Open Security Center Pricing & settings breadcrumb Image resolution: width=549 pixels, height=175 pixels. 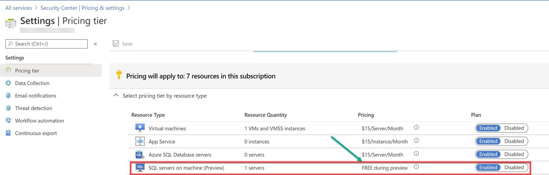[82, 8]
